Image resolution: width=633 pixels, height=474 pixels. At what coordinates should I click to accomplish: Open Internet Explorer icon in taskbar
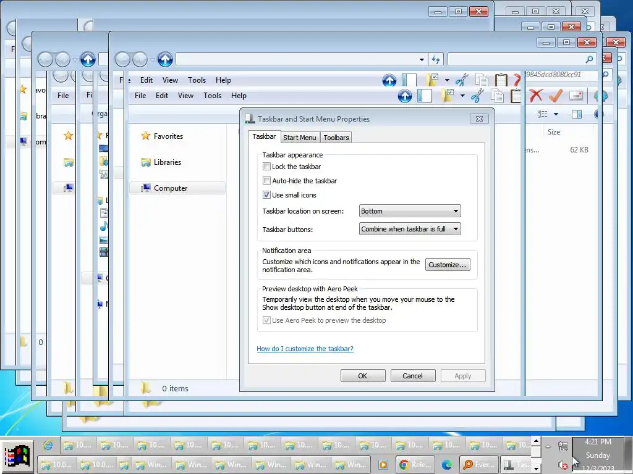(48, 445)
